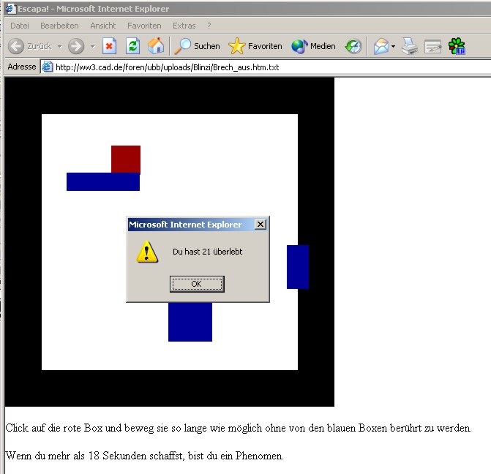The height and width of the screenshot is (474, 491).
Task: Click the edit page toolbar icon
Action: [x=432, y=46]
